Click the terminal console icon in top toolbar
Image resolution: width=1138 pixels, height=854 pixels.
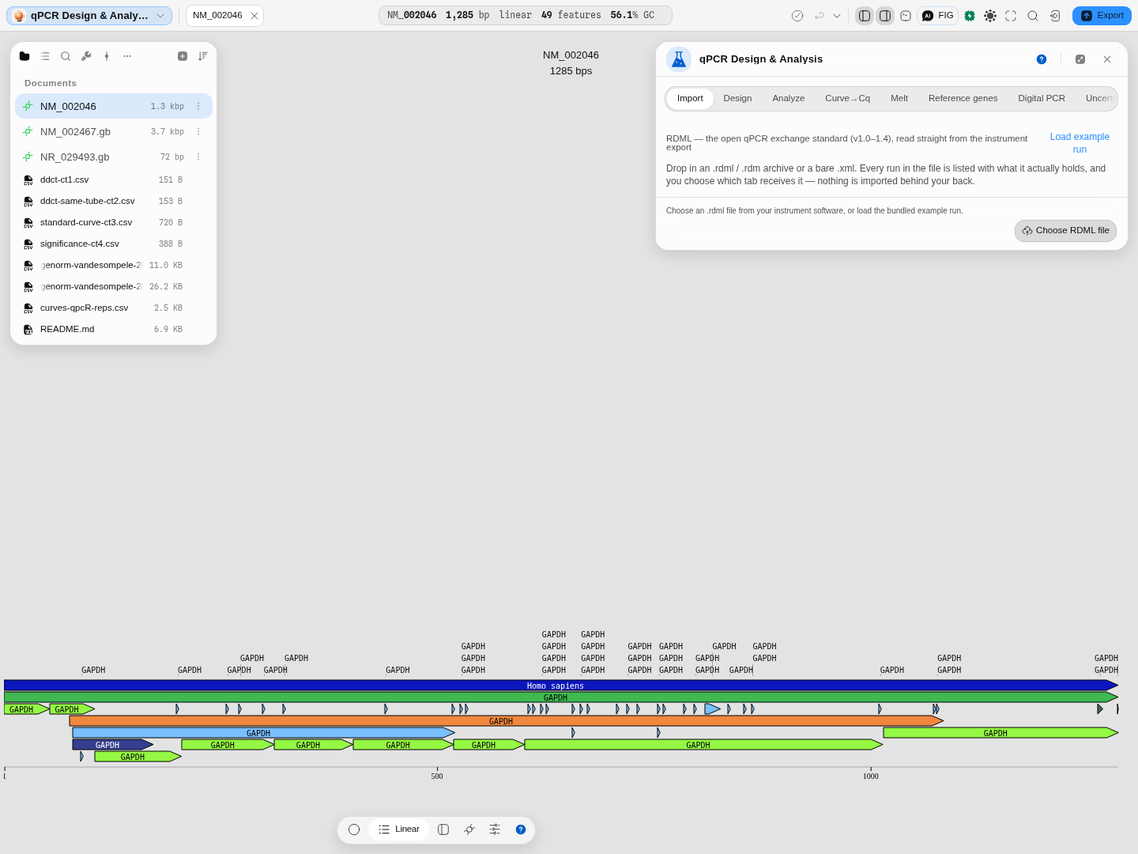pyautogui.click(x=906, y=16)
